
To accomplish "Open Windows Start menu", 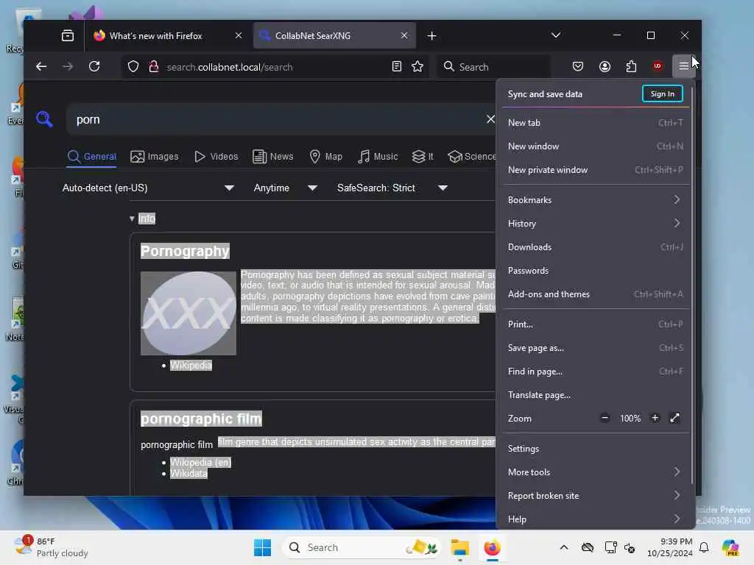I will 263,547.
